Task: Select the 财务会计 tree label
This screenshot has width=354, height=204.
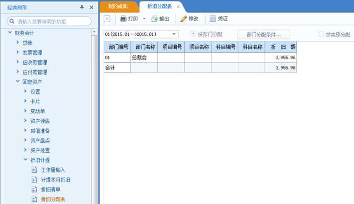Action: click(x=24, y=33)
